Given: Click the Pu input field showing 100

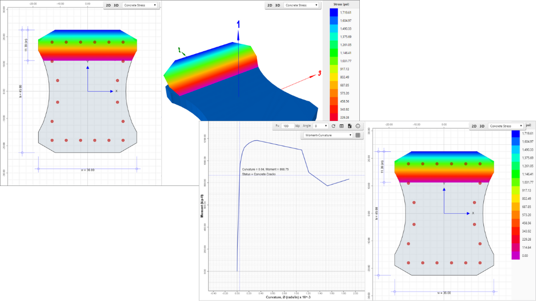Looking at the screenshot, I should pyautogui.click(x=287, y=126).
